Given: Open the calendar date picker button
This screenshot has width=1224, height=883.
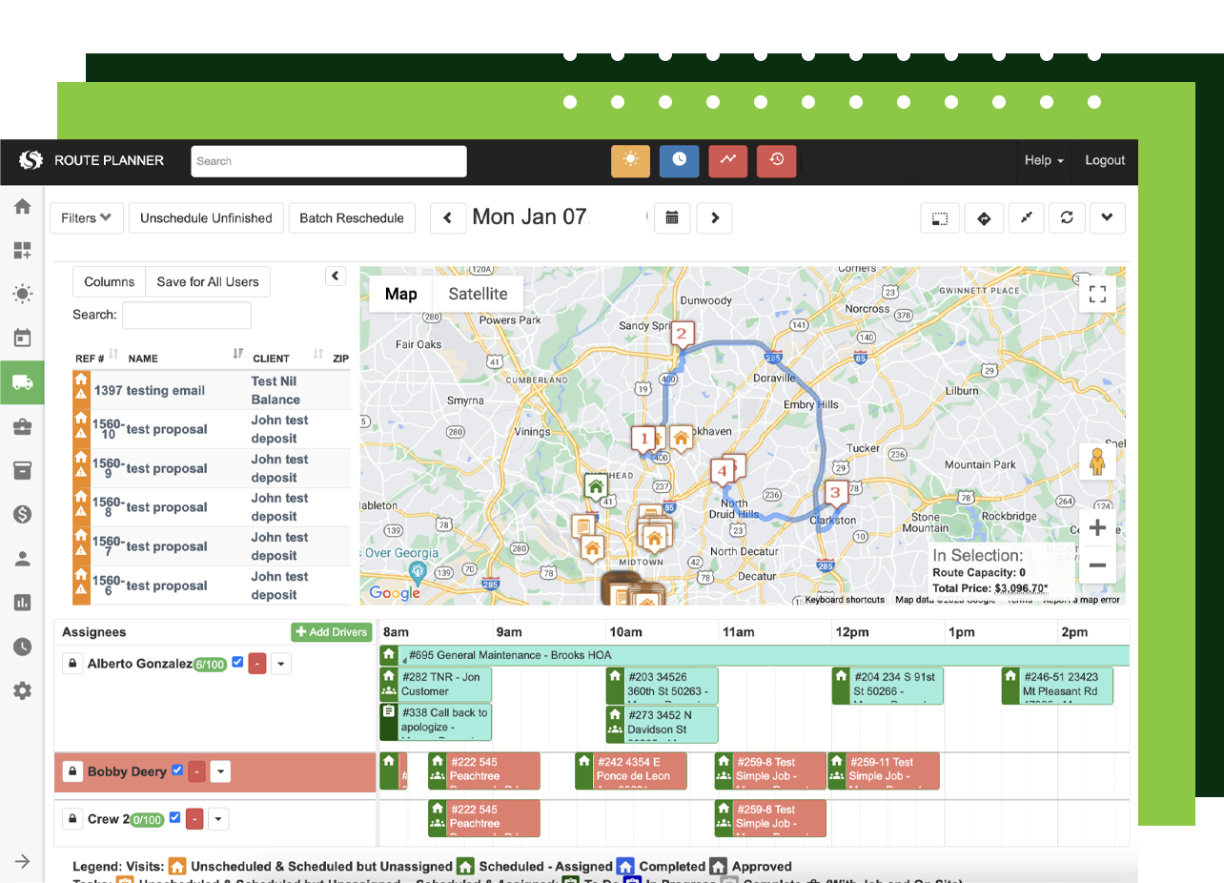Looking at the screenshot, I should click(x=672, y=217).
